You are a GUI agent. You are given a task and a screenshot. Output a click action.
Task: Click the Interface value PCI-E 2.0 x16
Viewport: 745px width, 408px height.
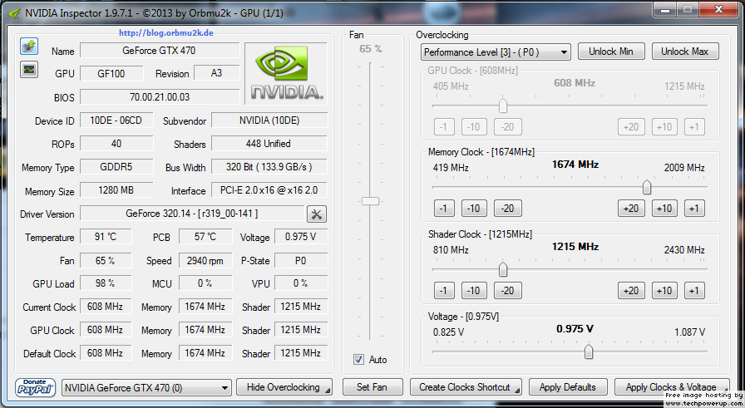(269, 190)
